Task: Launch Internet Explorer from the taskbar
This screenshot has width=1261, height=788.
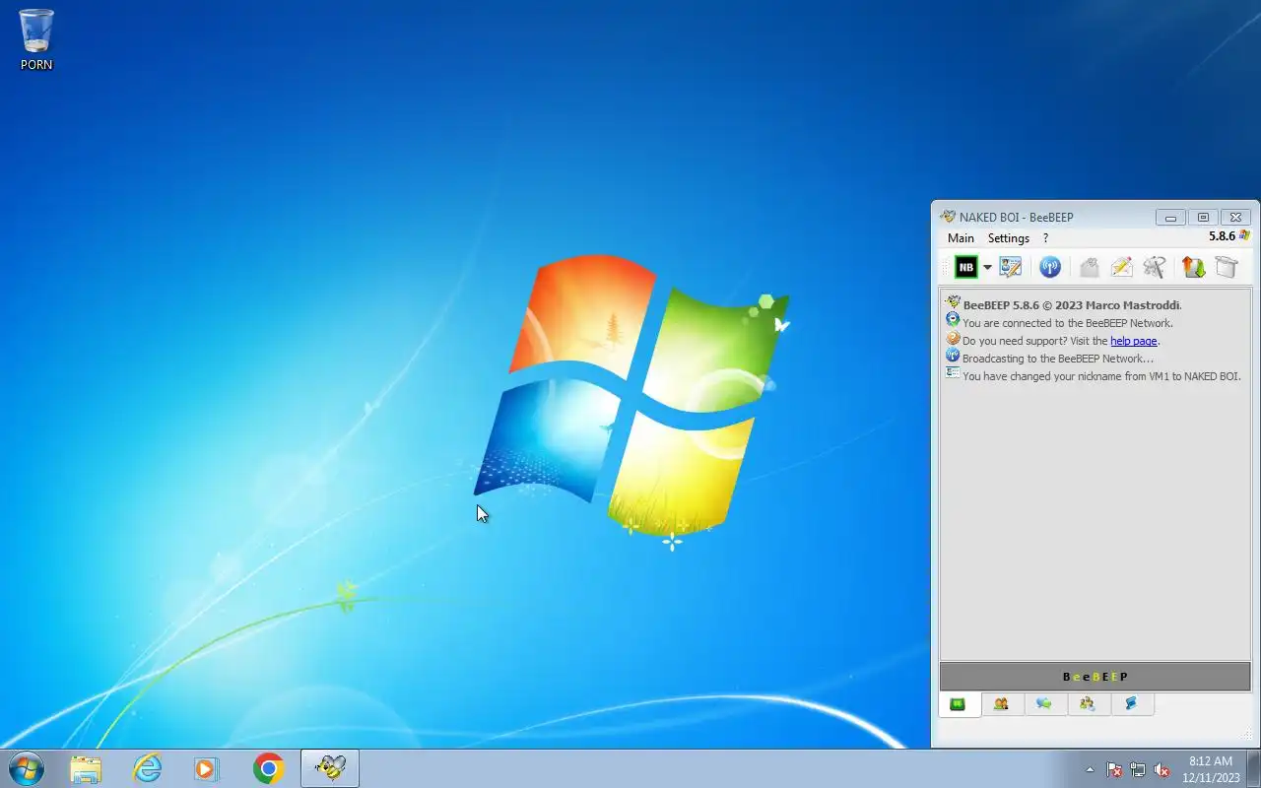Action: coord(147,768)
